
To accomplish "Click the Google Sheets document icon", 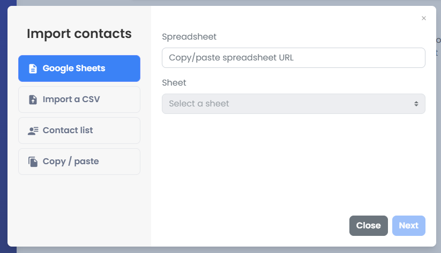I will [x=33, y=68].
